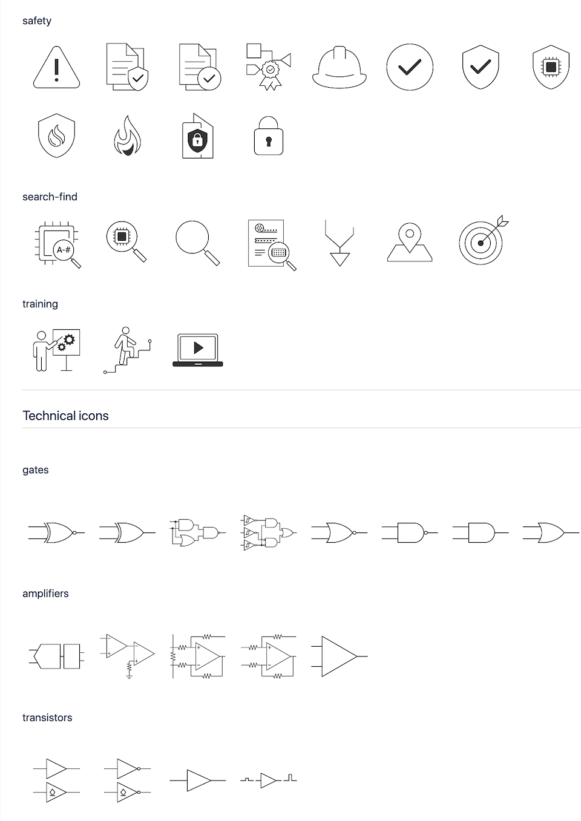Click the first XNOR gate symbol
Viewport: 581px width, 821px height.
tap(56, 533)
